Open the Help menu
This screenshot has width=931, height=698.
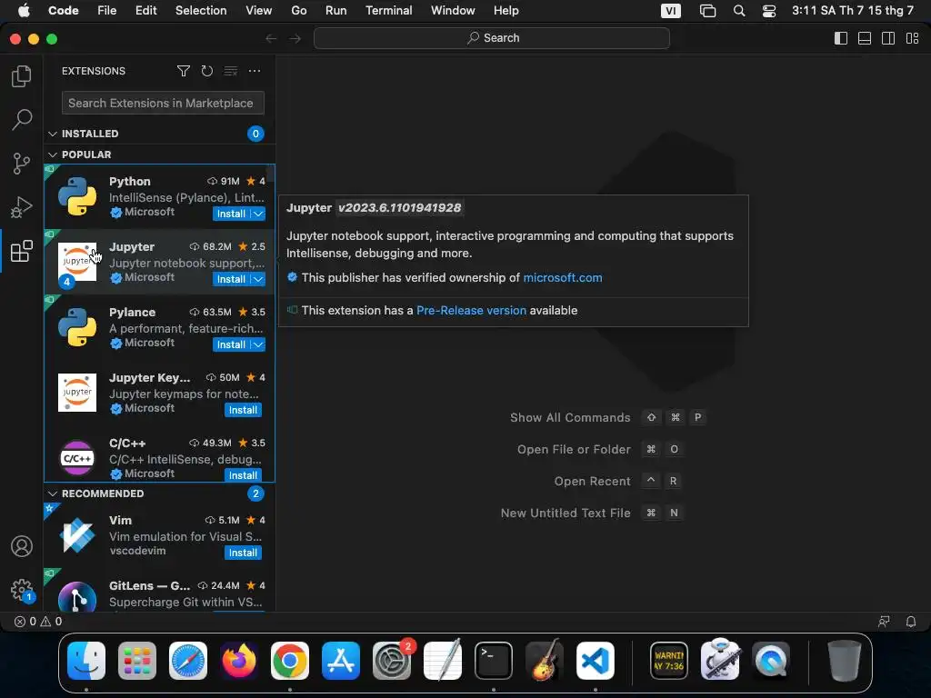pos(506,11)
